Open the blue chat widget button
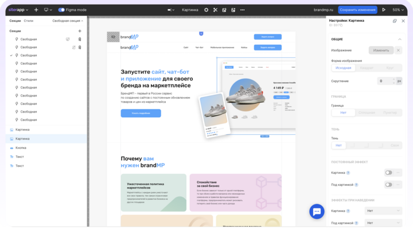The height and width of the screenshot is (232, 413). [317, 211]
